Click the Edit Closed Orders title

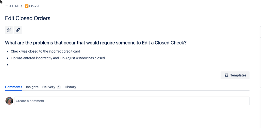pos(28,18)
